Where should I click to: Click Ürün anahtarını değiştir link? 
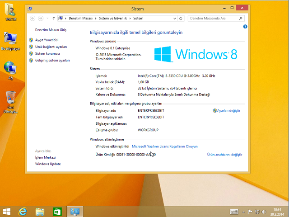point(225,155)
